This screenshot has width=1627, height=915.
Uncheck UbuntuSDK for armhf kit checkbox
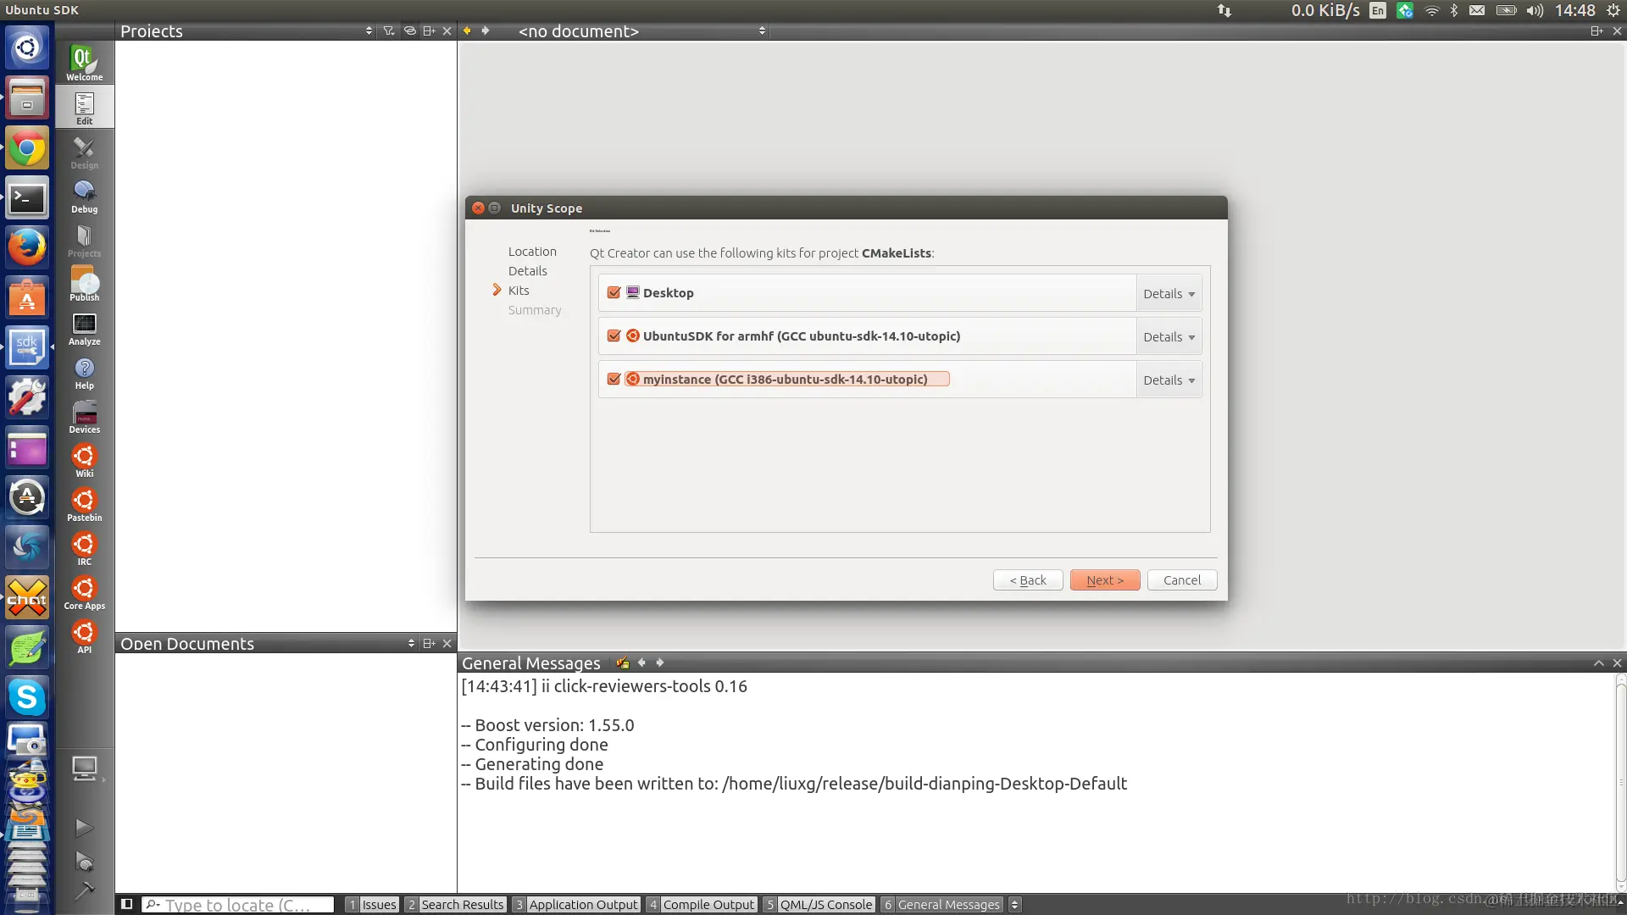pos(614,335)
